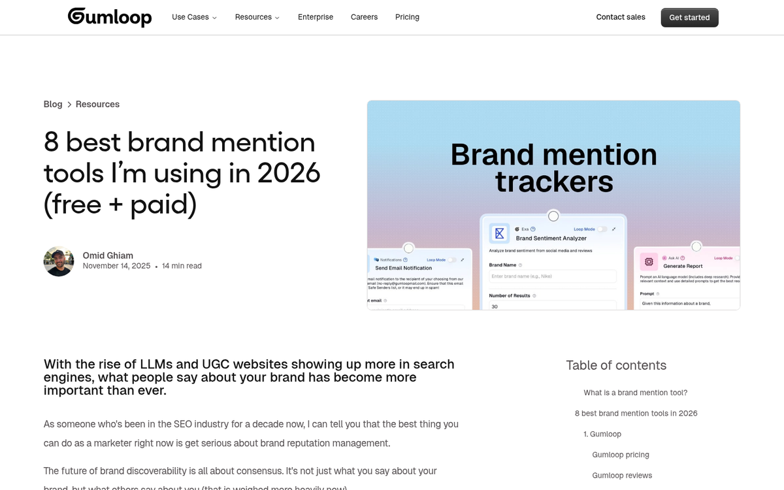Open the Brand Sentiment Analyzer blue logo icon
The width and height of the screenshot is (784, 490).
pos(499,234)
